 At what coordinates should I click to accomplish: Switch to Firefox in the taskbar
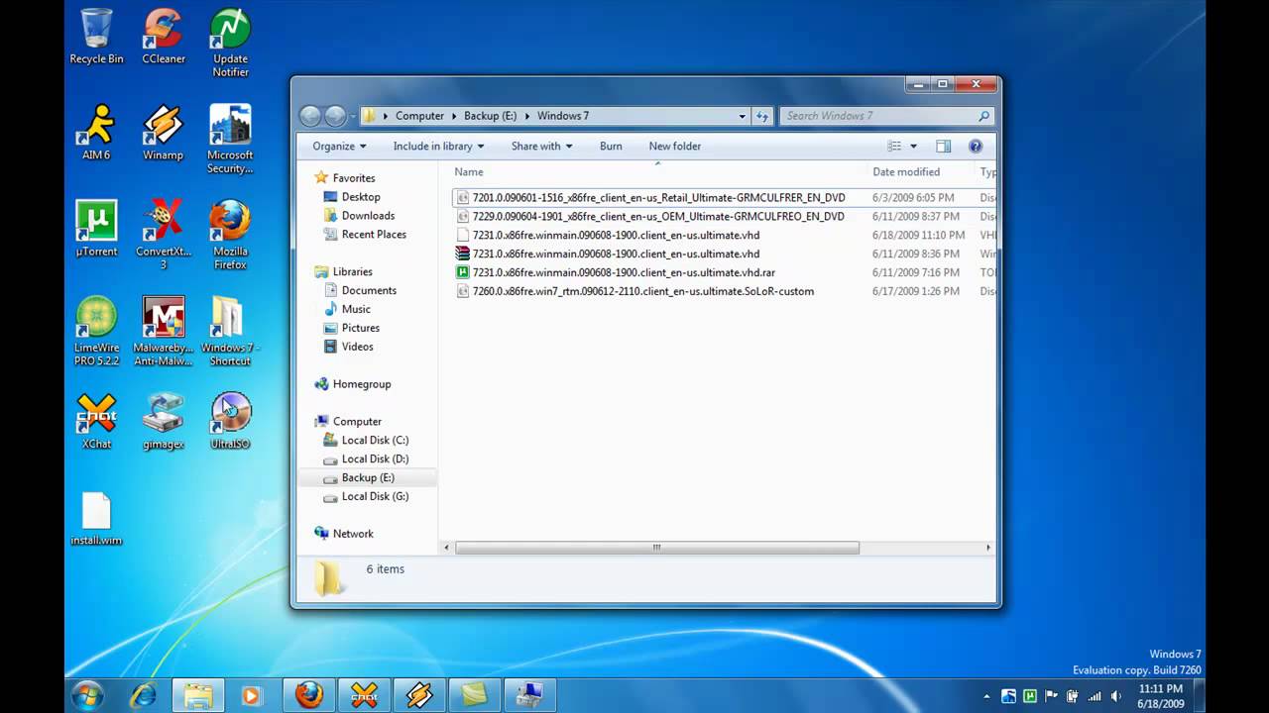[x=309, y=695]
